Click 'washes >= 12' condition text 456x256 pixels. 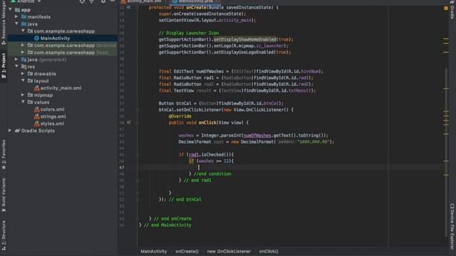pyautogui.click(x=214, y=161)
